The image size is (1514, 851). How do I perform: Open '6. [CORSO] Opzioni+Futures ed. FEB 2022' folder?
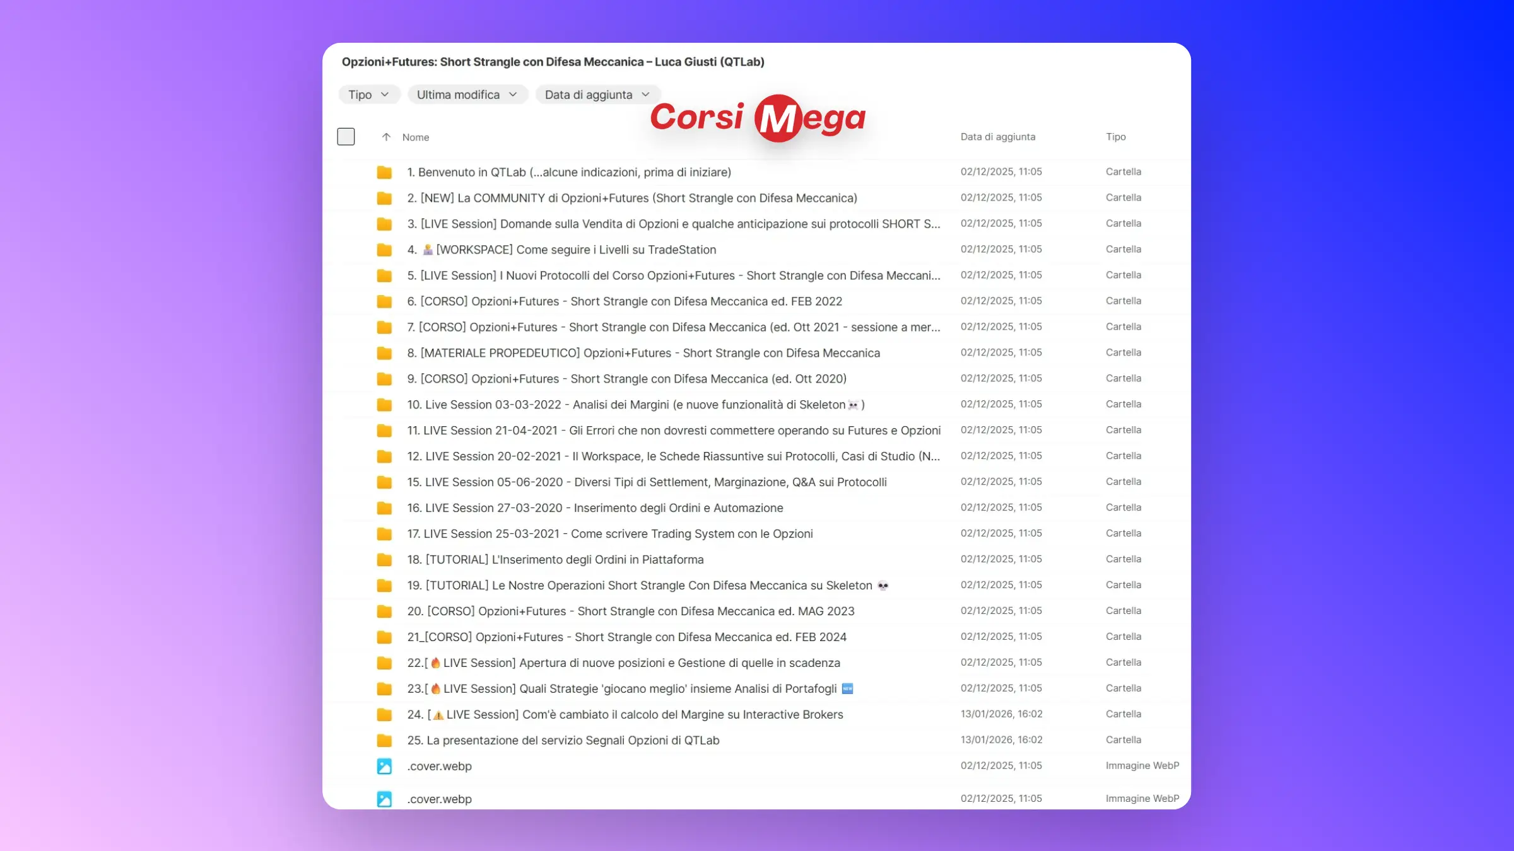coord(625,301)
